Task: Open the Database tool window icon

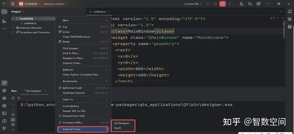Action: 290,27
